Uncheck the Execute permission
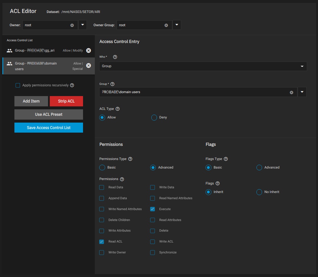This screenshot has width=318, height=277. tap(153, 209)
